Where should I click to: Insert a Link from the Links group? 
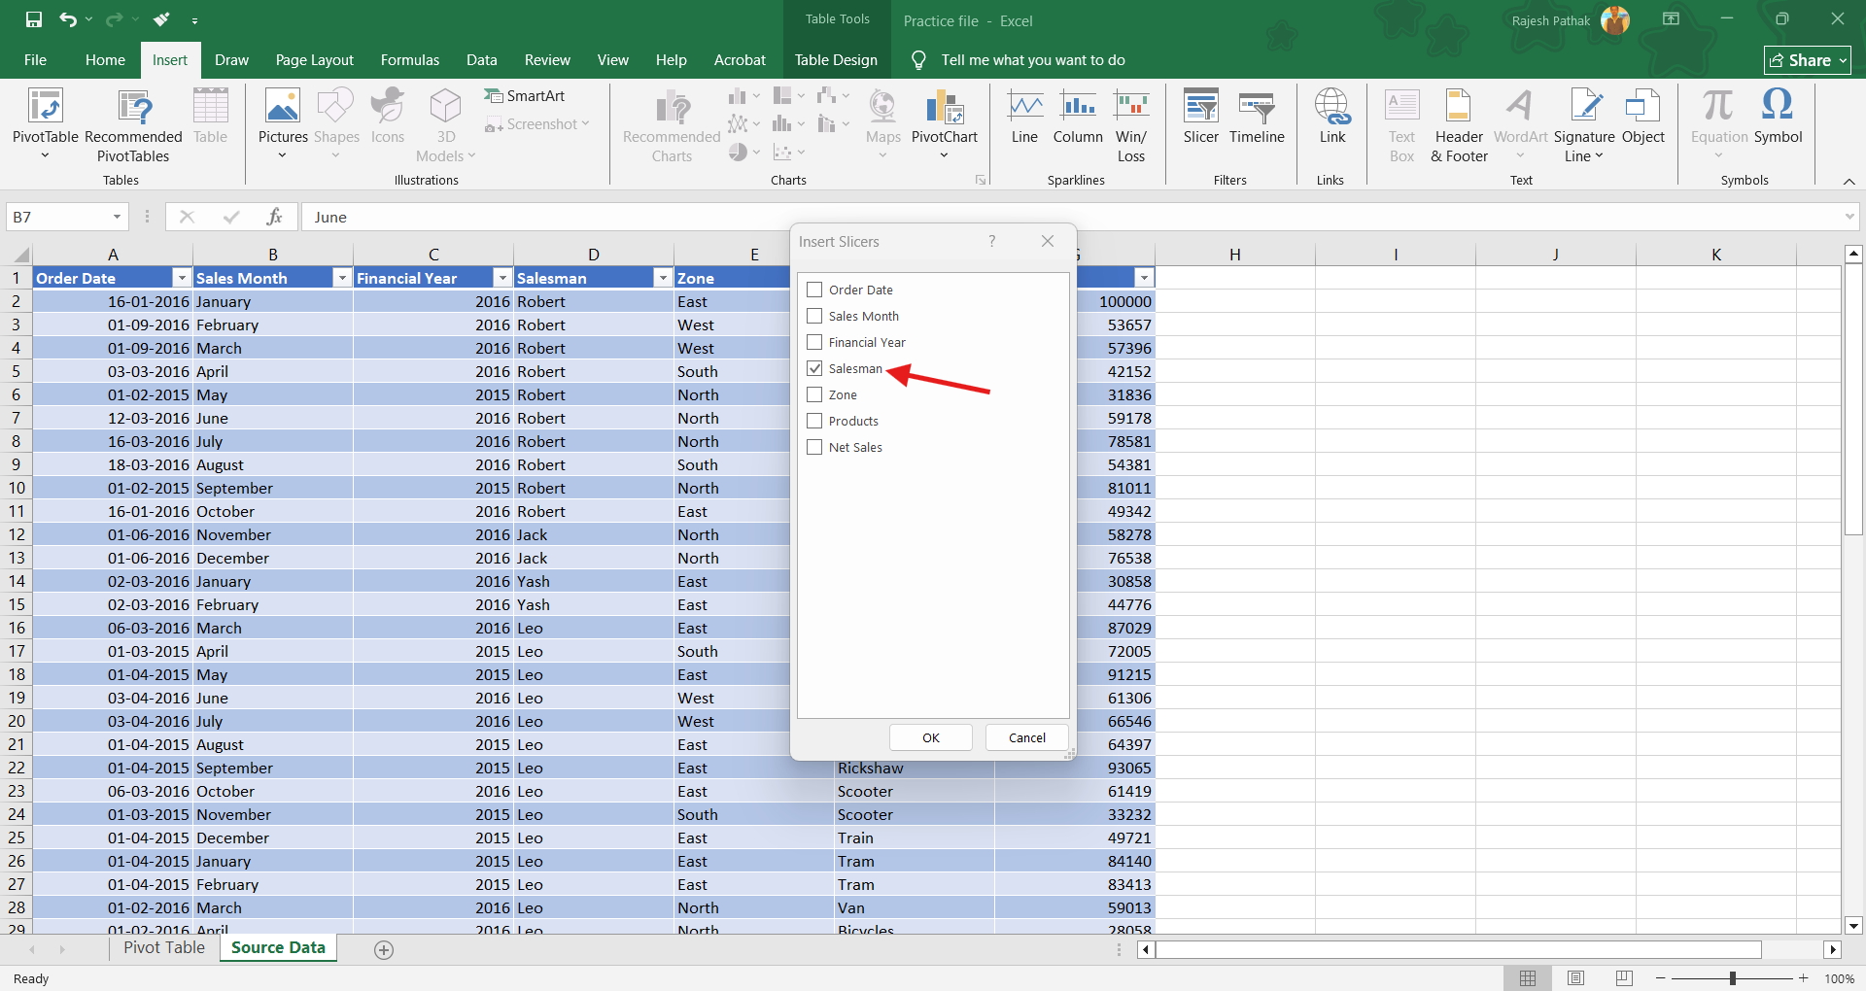tap(1331, 117)
